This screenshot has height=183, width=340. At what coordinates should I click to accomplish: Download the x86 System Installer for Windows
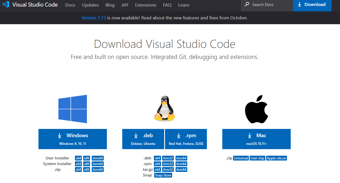[x=86, y=164]
